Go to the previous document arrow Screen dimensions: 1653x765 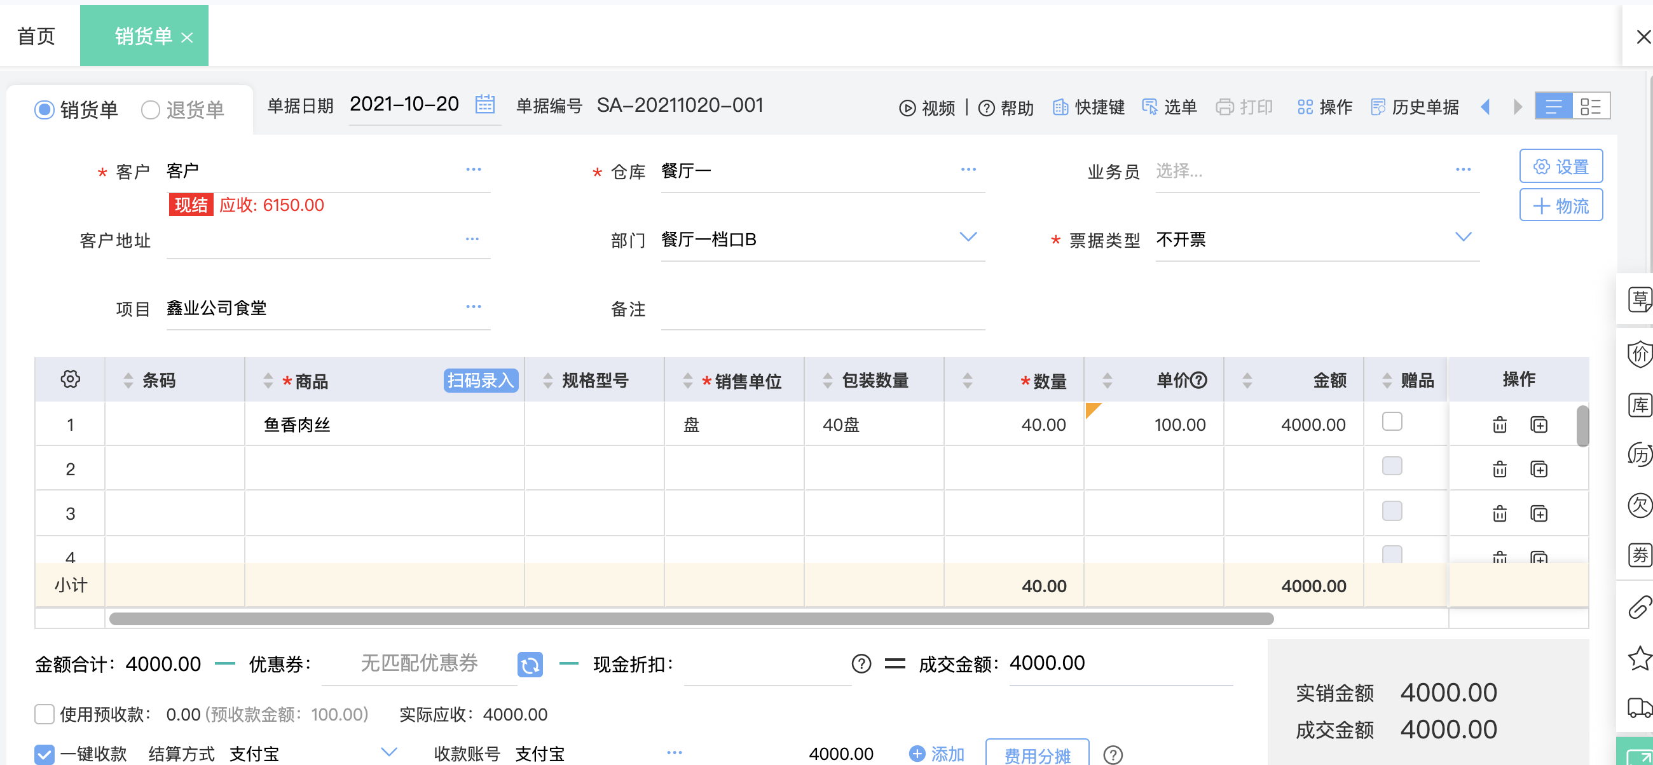(1485, 107)
